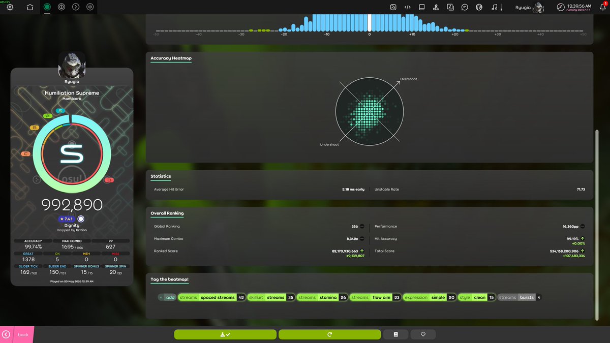The image size is (610, 343).
Task: Open the news feed overlay
Action: coord(393,7)
